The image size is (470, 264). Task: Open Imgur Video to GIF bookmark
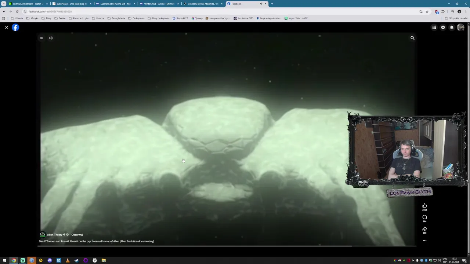[296, 18]
